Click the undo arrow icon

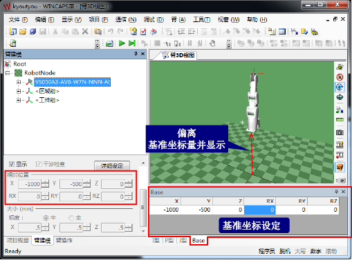point(111,32)
